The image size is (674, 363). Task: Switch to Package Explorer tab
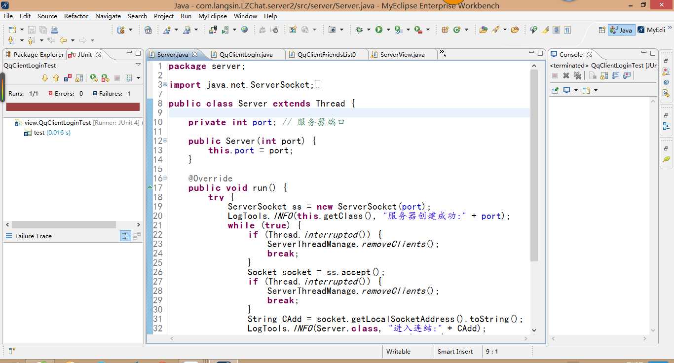click(34, 54)
